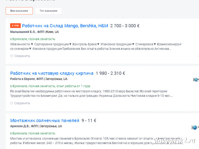199x149 pixels.
Task: Open employer 'Арискин Д.В., ФЛП'
Action: (24, 126)
